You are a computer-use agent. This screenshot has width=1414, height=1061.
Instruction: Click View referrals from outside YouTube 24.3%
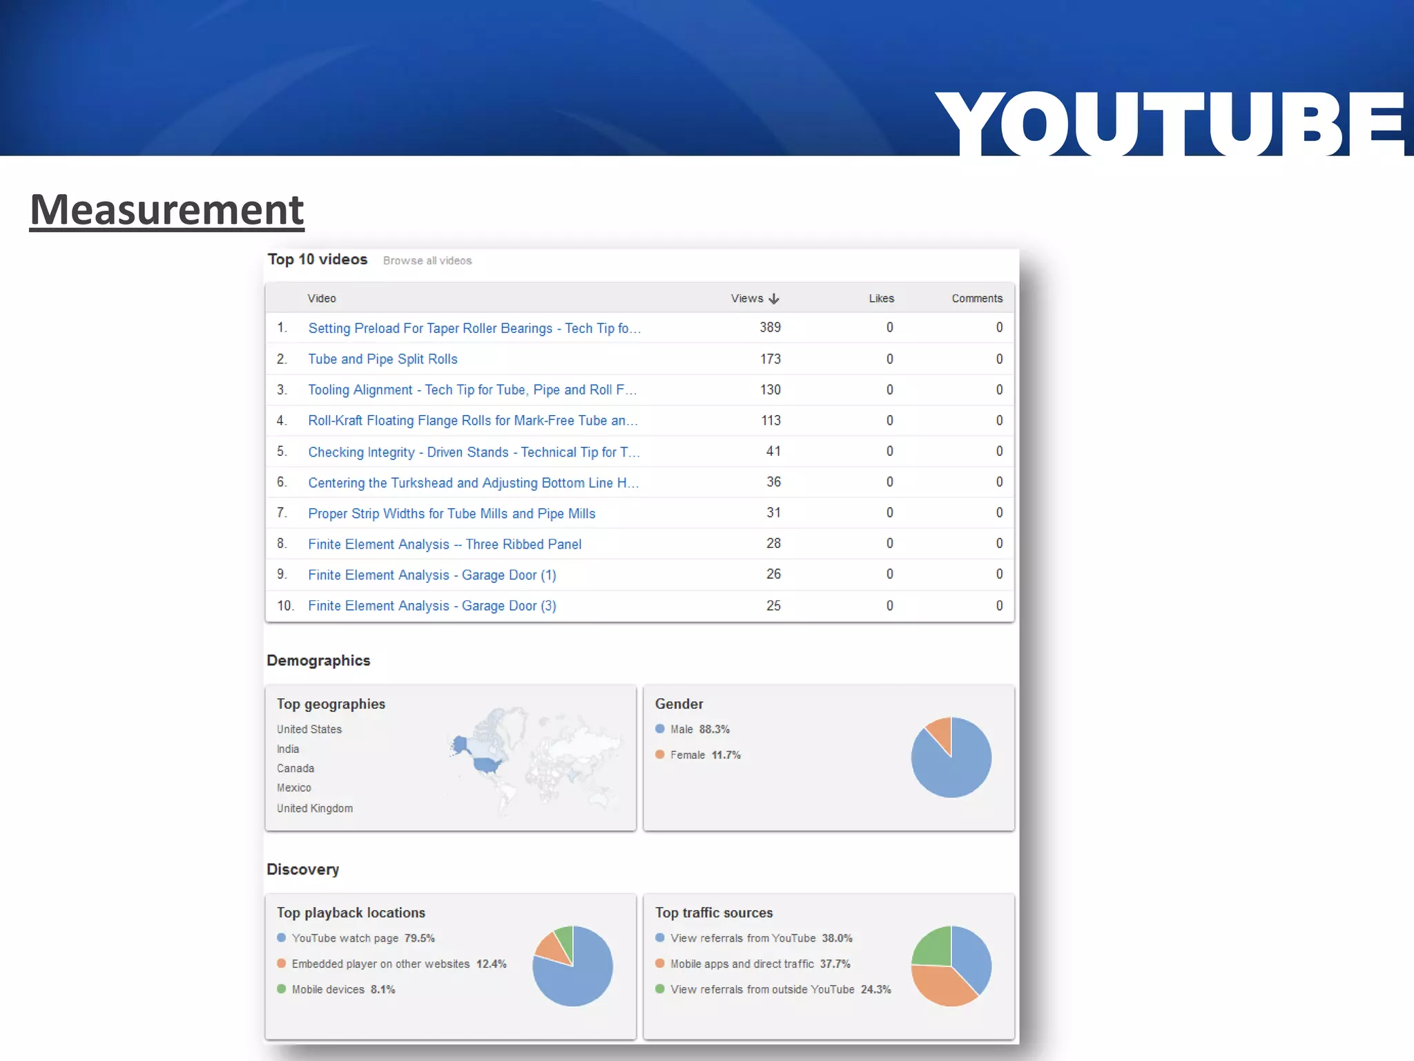781,989
